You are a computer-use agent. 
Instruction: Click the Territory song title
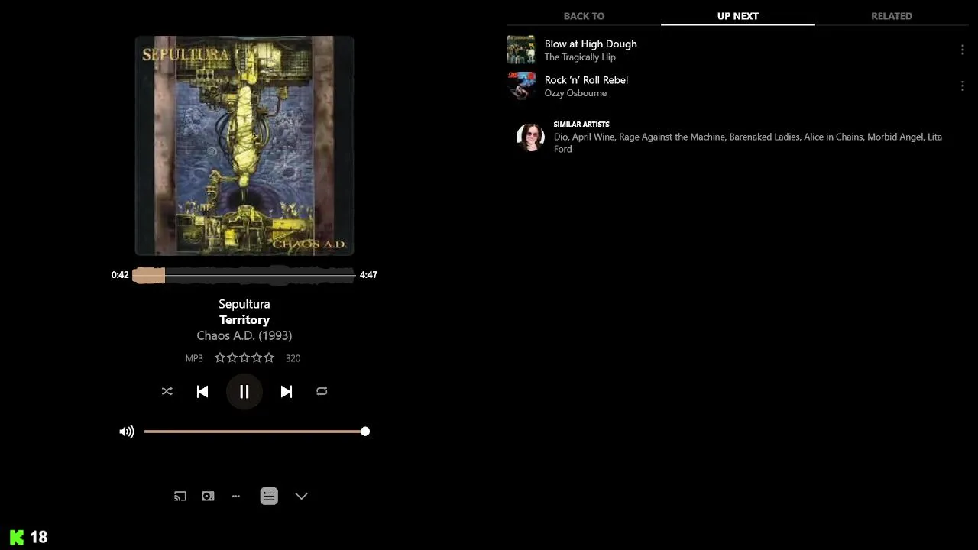tap(244, 320)
